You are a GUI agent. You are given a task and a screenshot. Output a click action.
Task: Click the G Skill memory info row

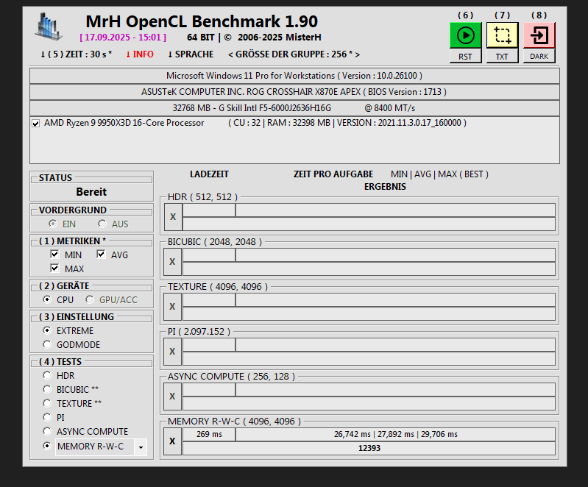(x=294, y=108)
